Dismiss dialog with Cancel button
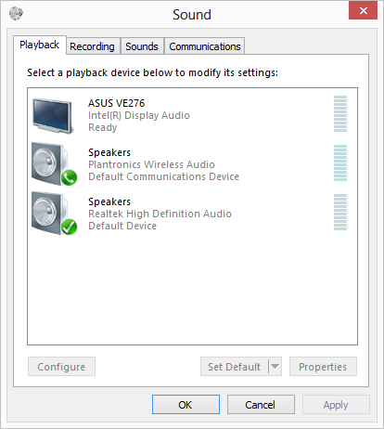Image resolution: width=384 pixels, height=429 pixels. pyautogui.click(x=261, y=404)
